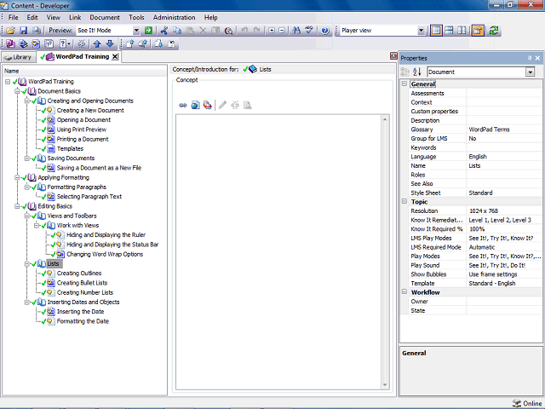Viewport: 545px width, 409px height.
Task: Open the File menu
Action: pos(14,17)
